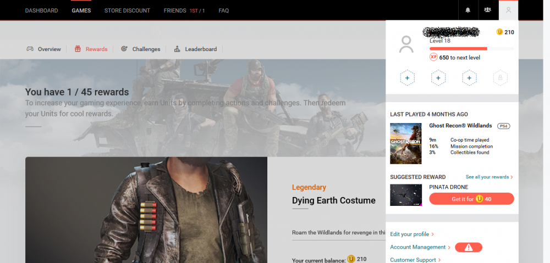Viewport: 550px width, 263px height.
Task: Click 'PINATA DRONE' reward name
Action: click(x=449, y=187)
